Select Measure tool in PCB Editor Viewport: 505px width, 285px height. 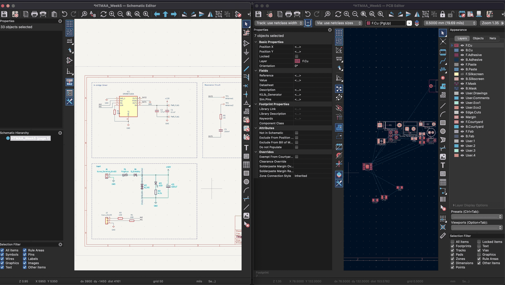pos(443,236)
